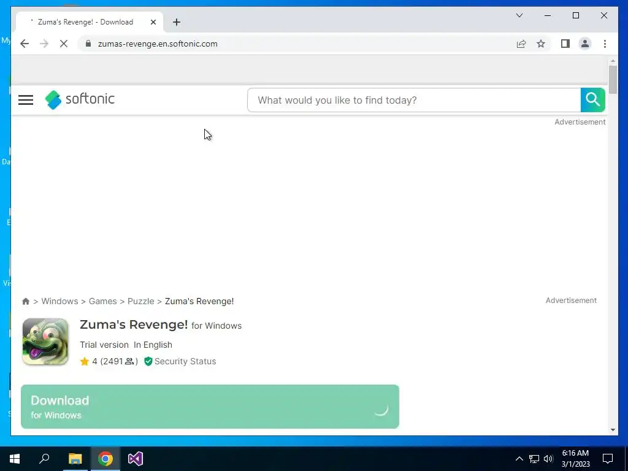Click 'In English' text
This screenshot has width=628, height=471.
point(153,345)
